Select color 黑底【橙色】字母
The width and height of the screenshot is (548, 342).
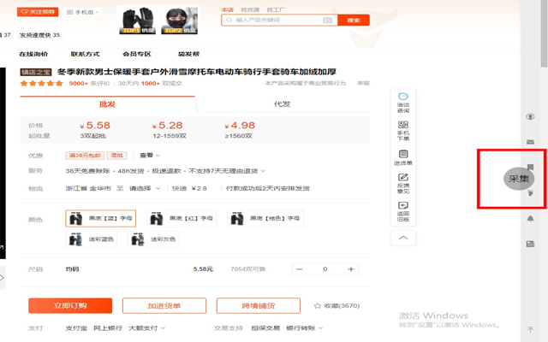tap(265, 219)
